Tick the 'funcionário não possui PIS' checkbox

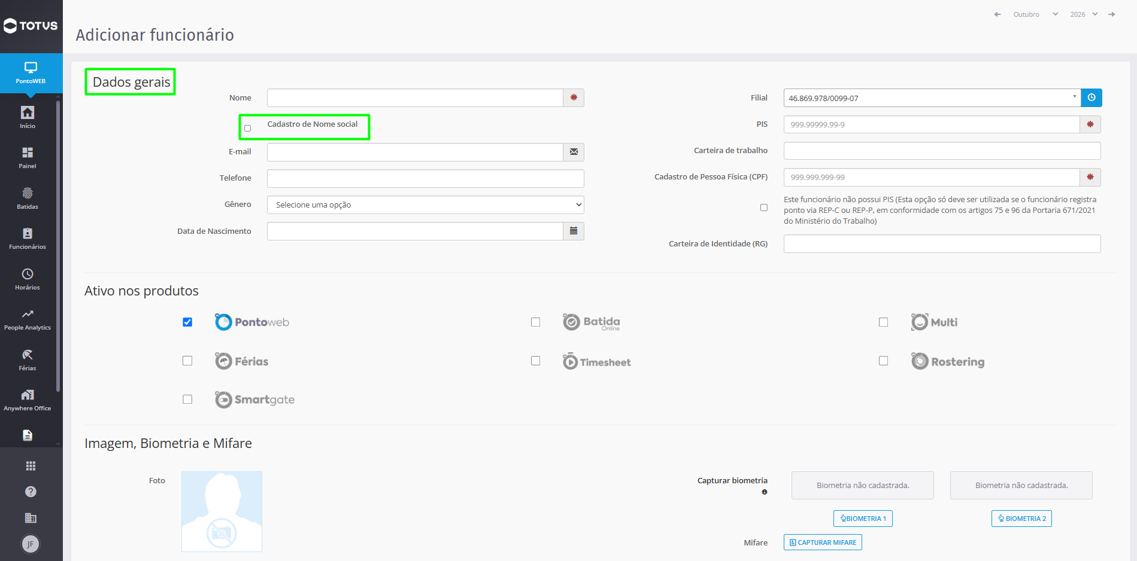coord(764,208)
